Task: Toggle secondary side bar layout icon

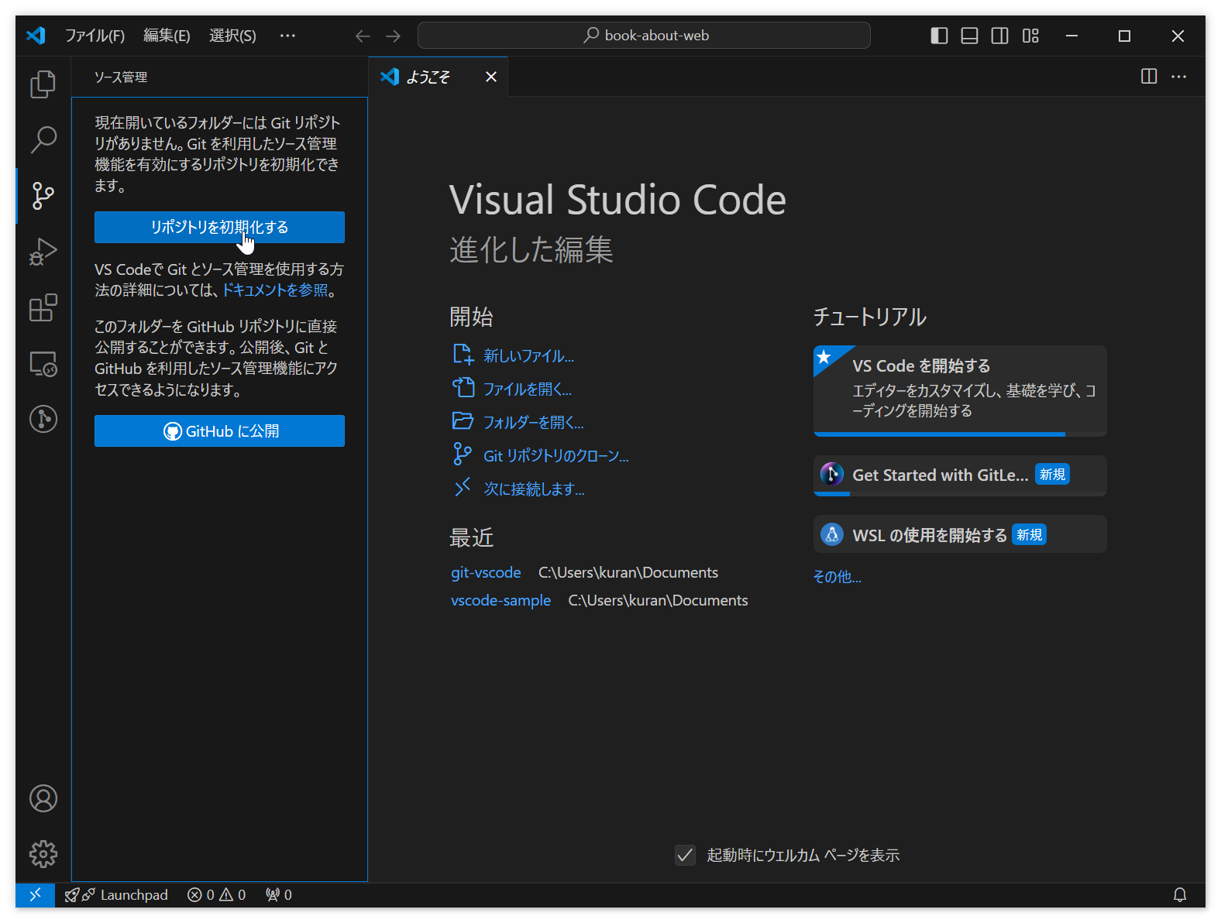Action: (1000, 36)
